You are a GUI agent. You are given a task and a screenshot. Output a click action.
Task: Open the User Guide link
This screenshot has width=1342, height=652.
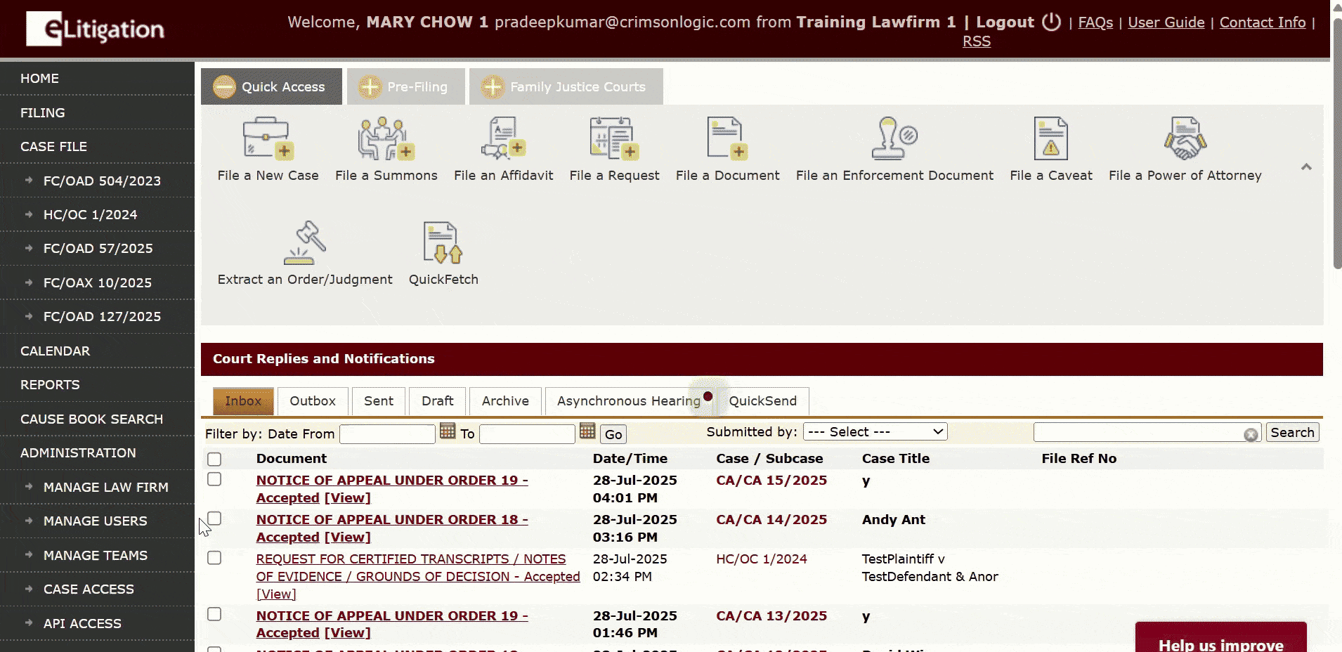point(1166,22)
